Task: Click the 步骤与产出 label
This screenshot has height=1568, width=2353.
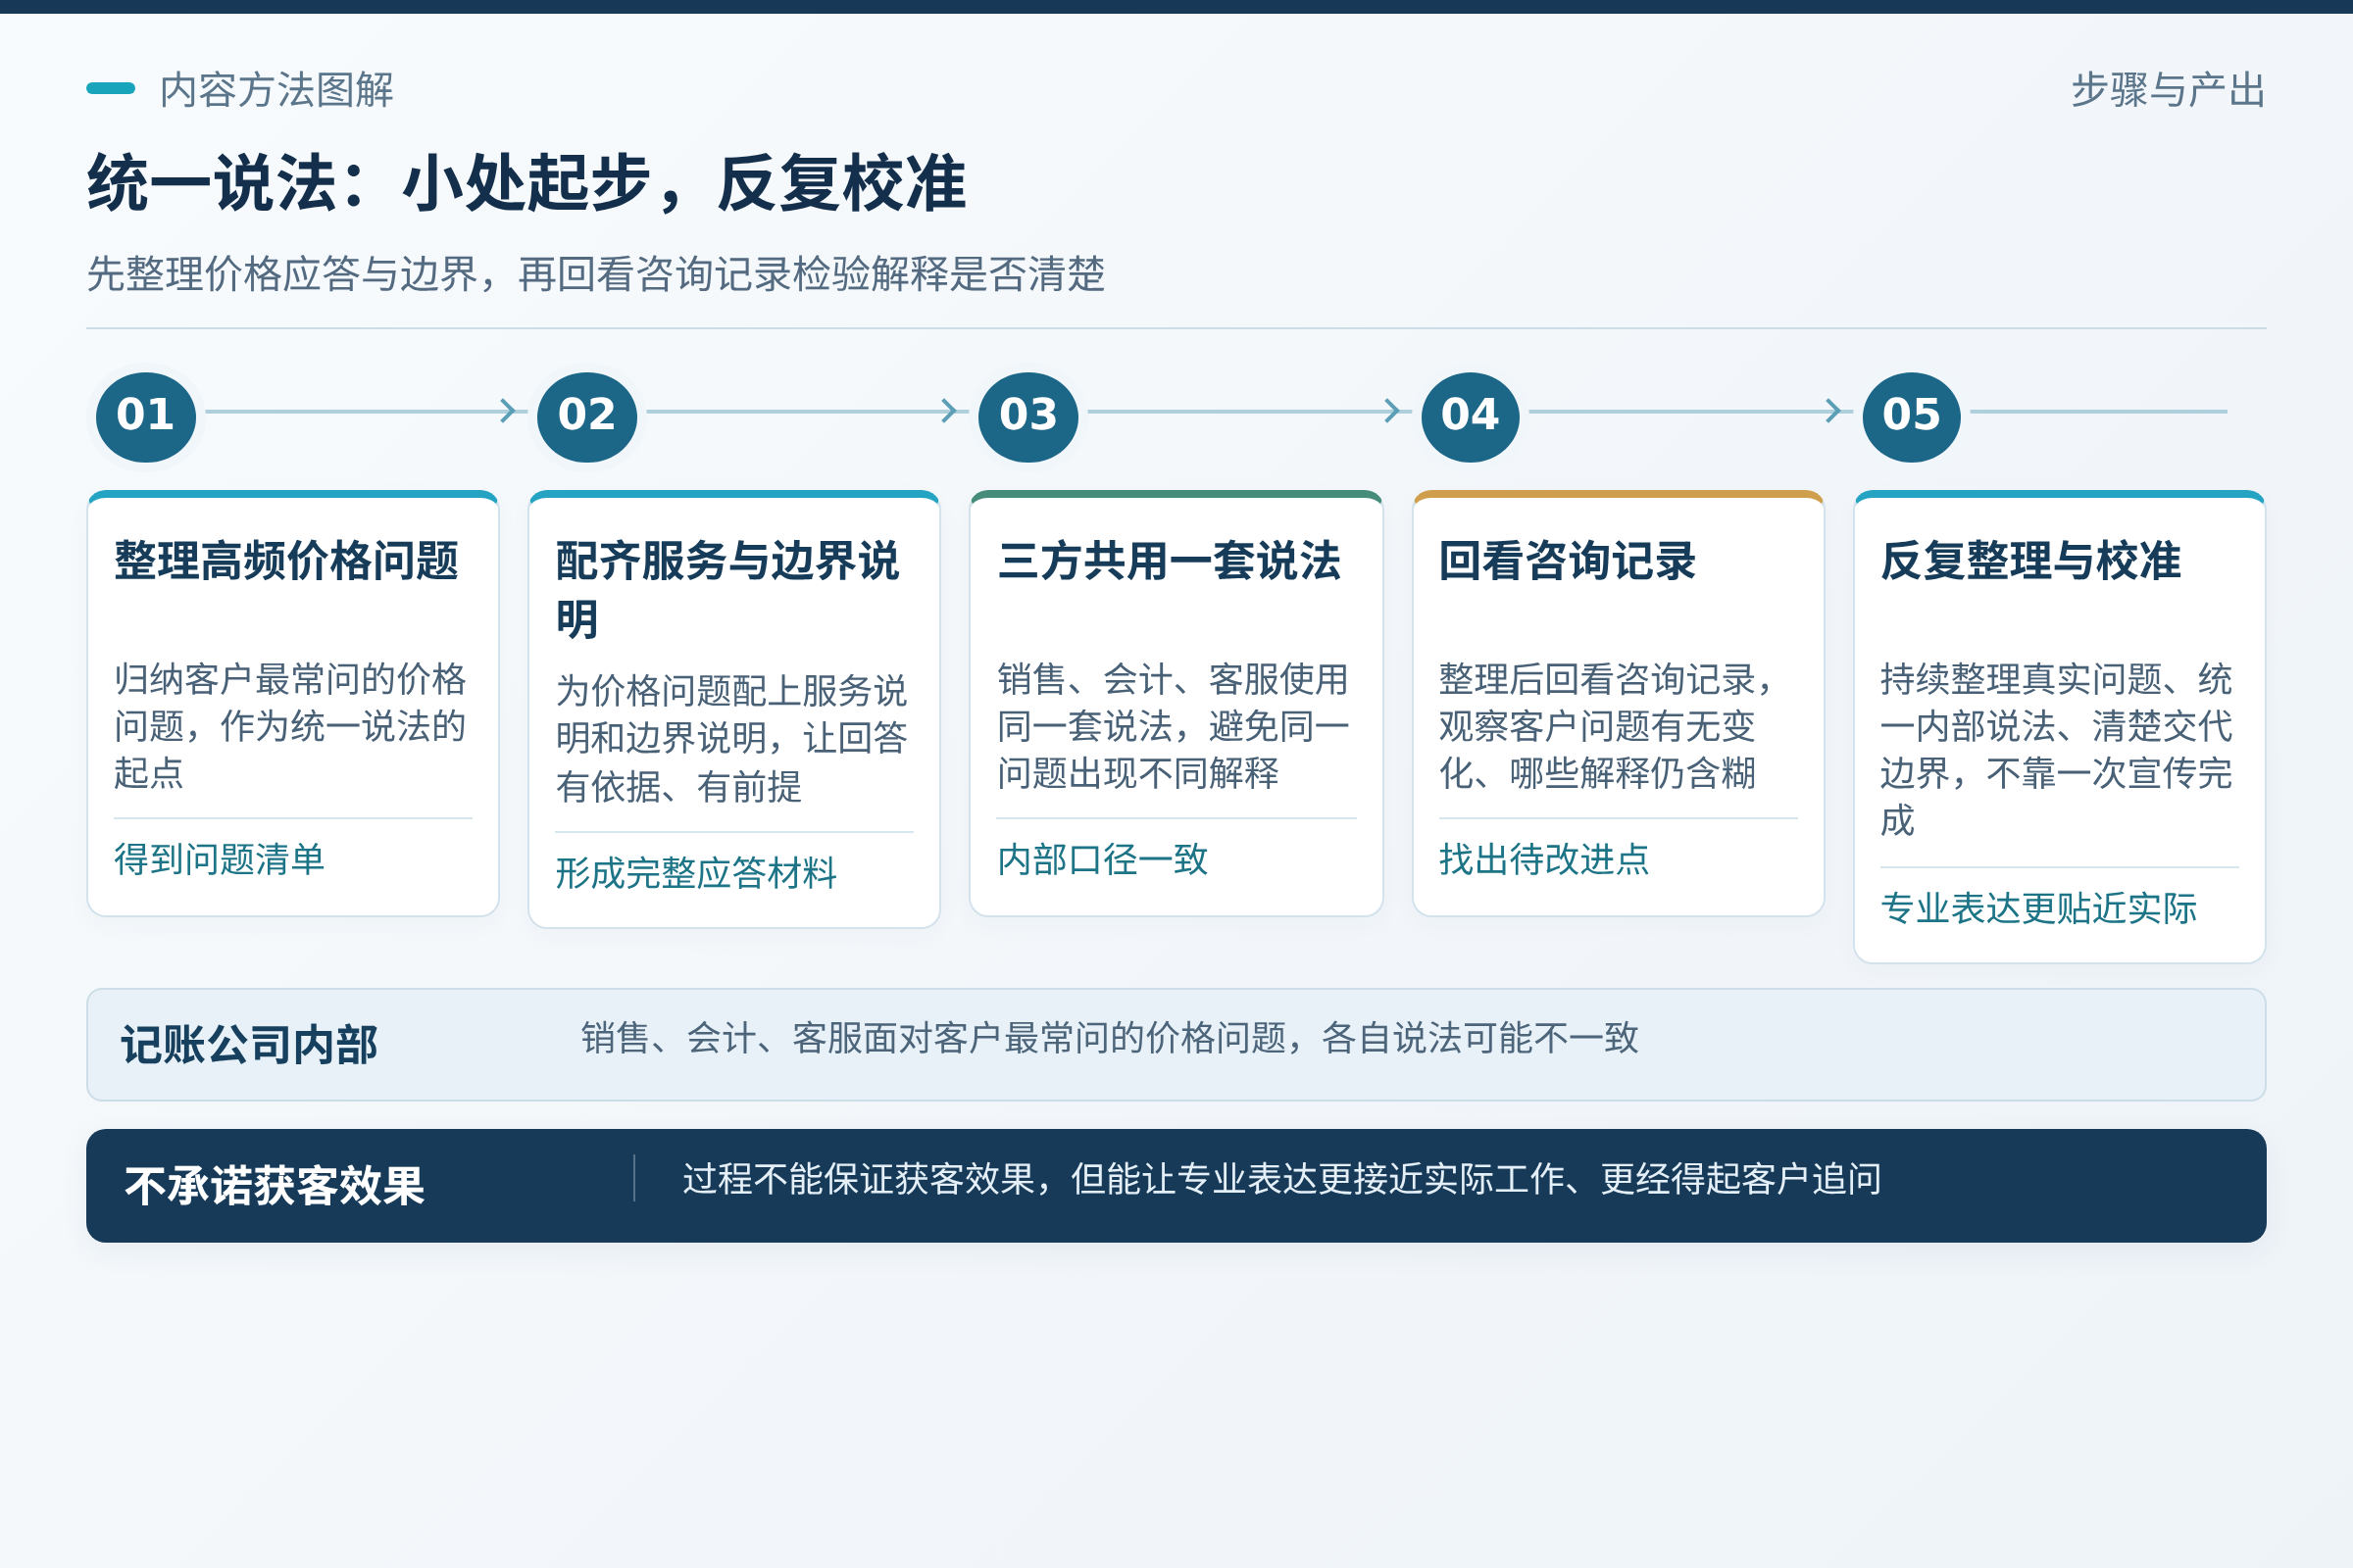Action: pos(2168,90)
